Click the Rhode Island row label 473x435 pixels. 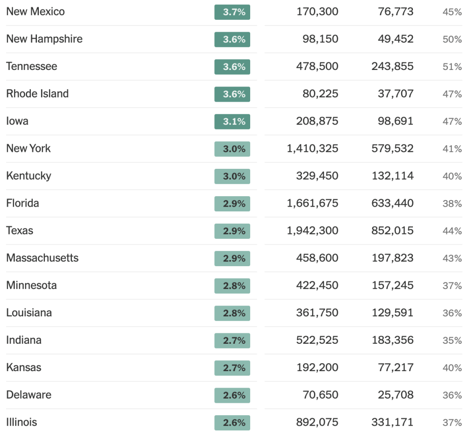tap(37, 94)
